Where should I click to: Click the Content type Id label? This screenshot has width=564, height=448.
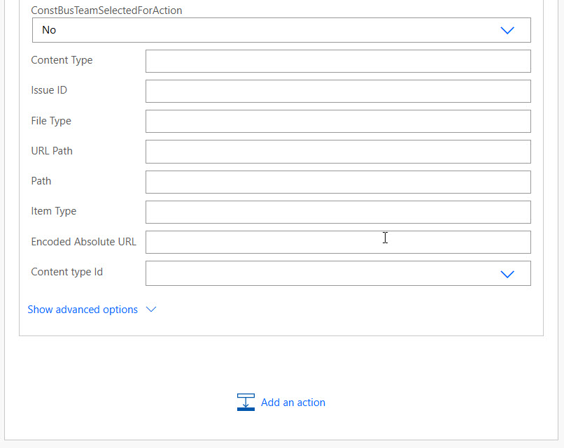[x=67, y=272]
